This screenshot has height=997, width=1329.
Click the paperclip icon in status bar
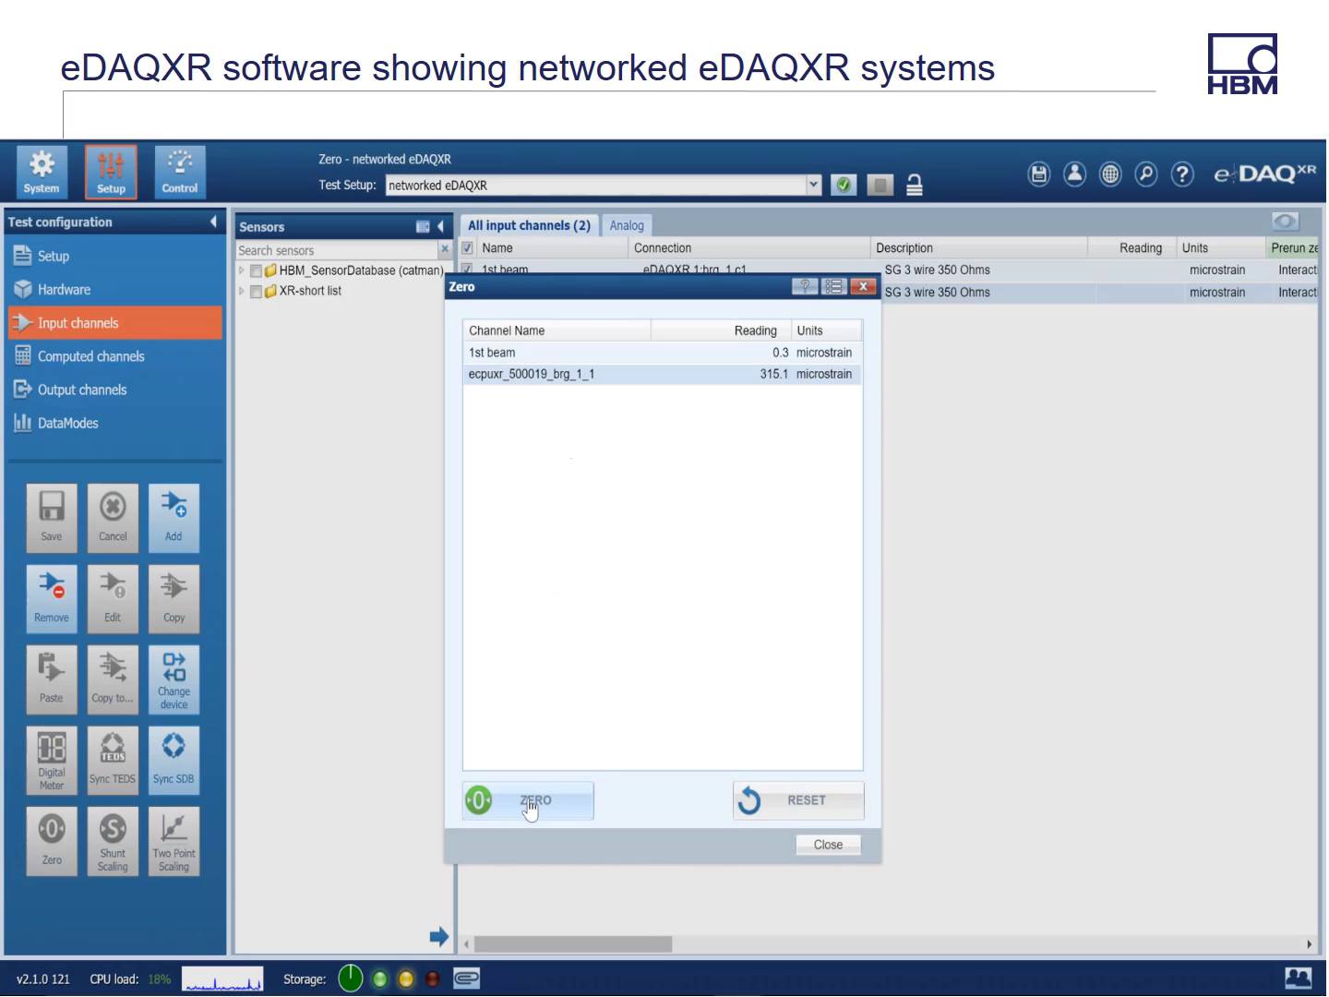pyautogui.click(x=467, y=979)
